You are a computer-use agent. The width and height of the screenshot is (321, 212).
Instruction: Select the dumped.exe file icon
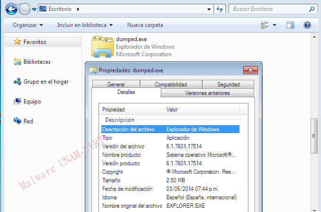click(x=102, y=47)
